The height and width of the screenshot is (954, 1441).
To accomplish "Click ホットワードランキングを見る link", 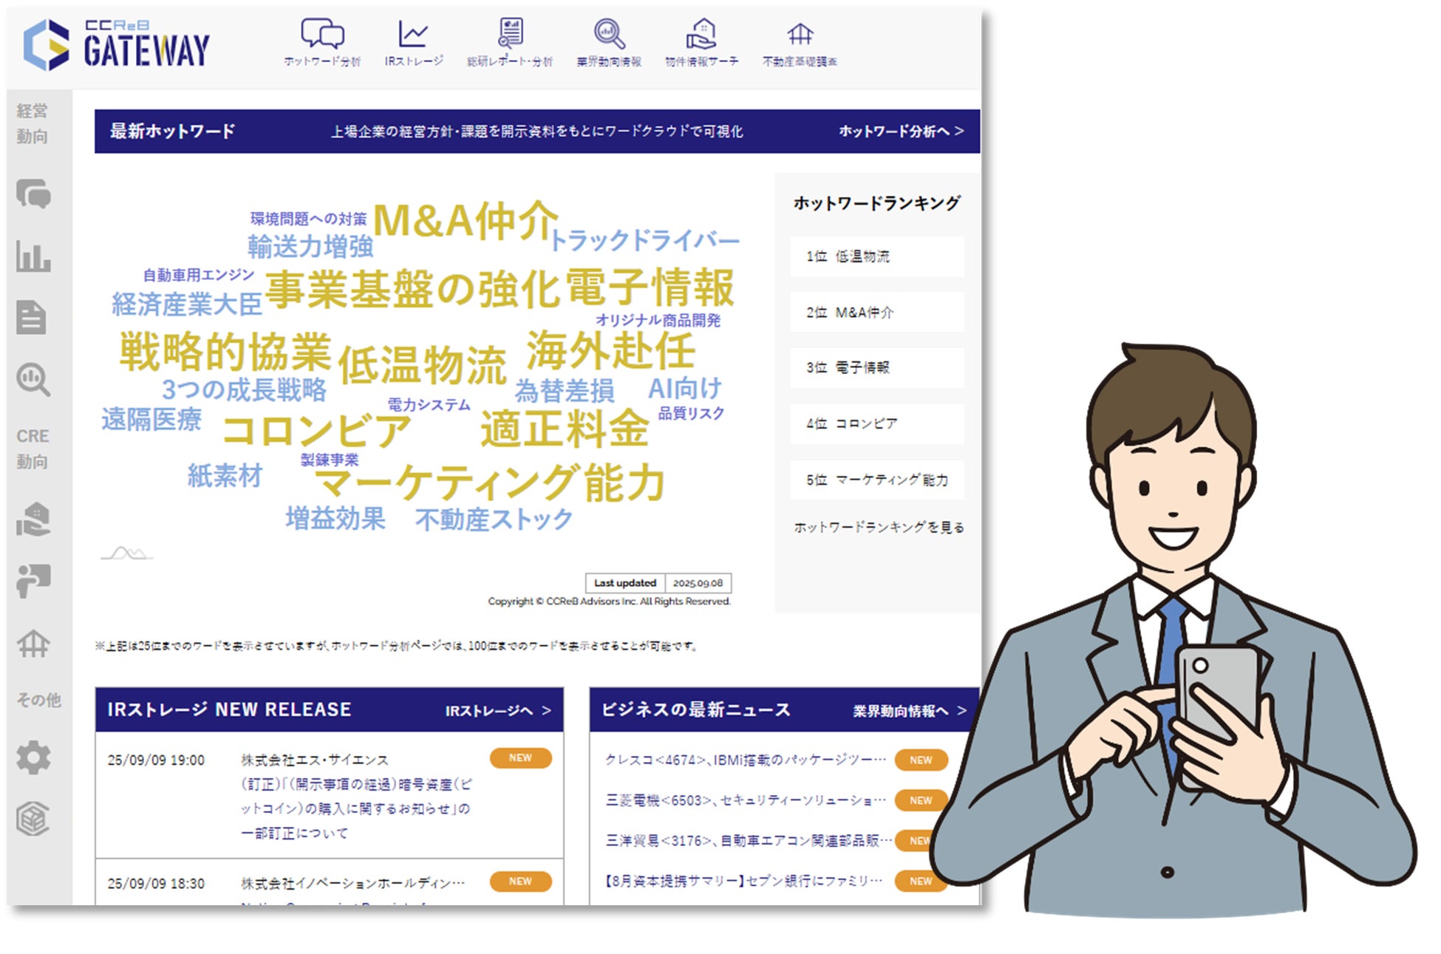I will [878, 527].
